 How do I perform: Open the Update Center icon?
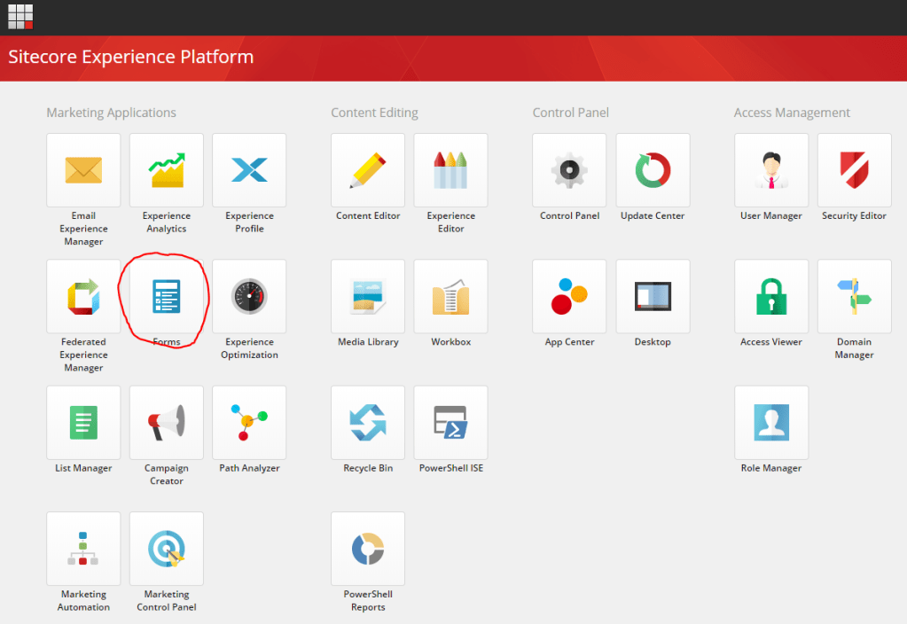pyautogui.click(x=653, y=170)
